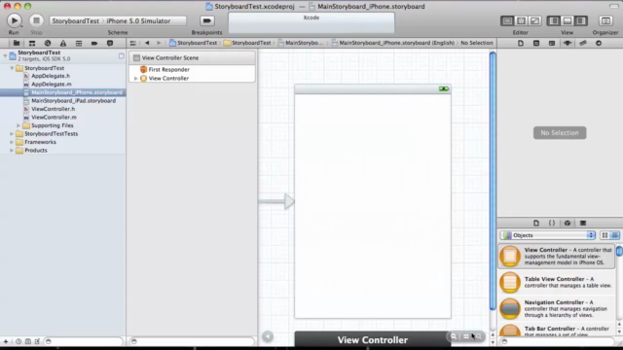Select First Responder in scene outline
The height and width of the screenshot is (350, 623).
[x=168, y=69]
